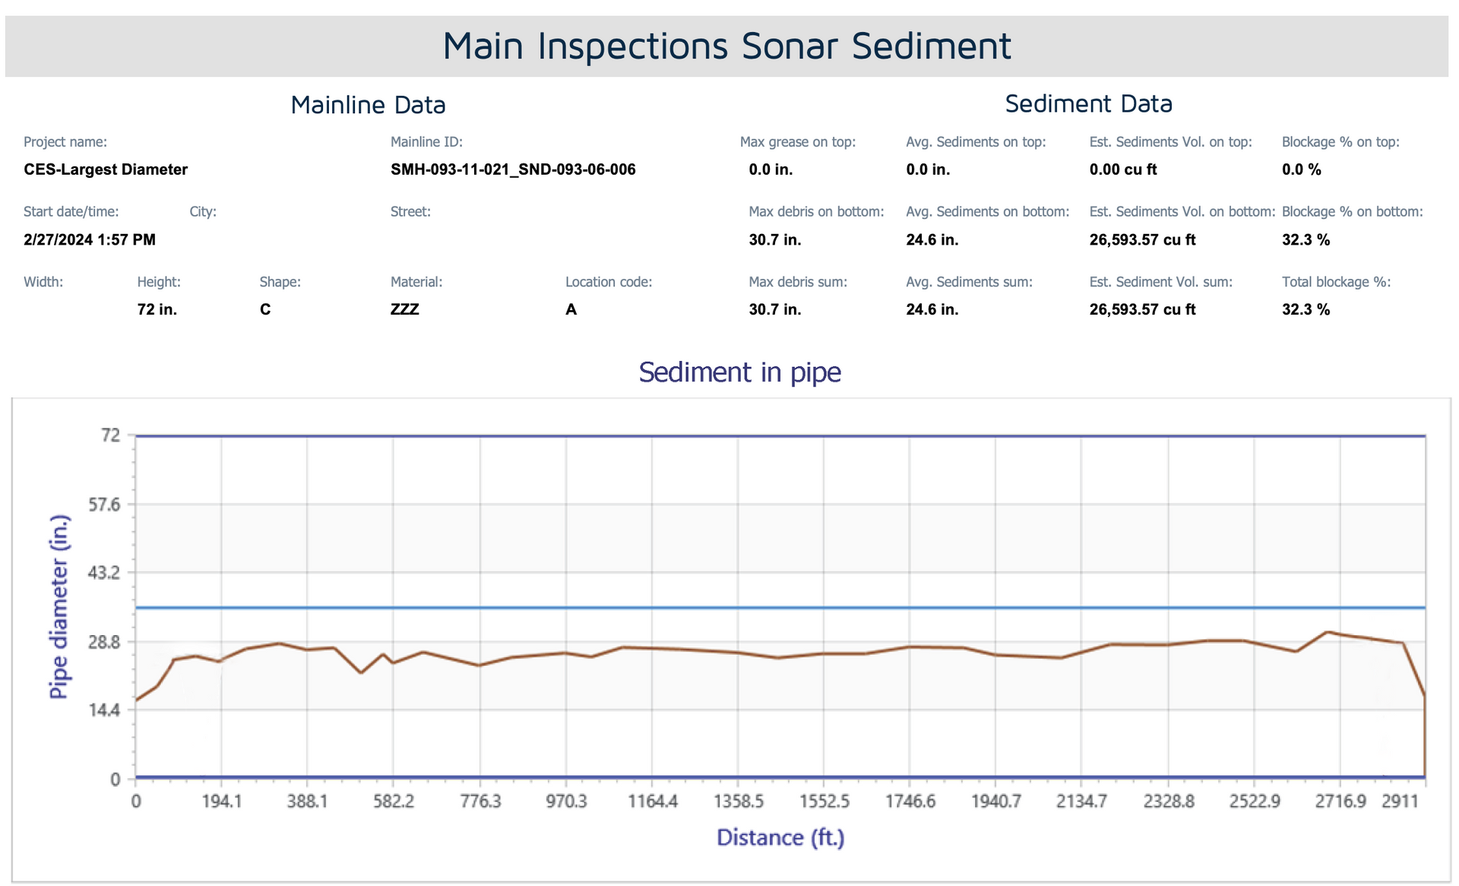The height and width of the screenshot is (886, 1459).
Task: Click the 57.6 tick on diameter axis
Action: pyautogui.click(x=105, y=505)
